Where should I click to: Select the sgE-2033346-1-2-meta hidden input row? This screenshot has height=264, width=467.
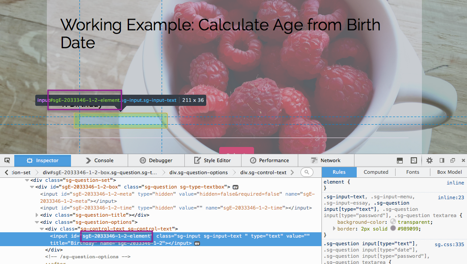pyautogui.click(x=178, y=197)
